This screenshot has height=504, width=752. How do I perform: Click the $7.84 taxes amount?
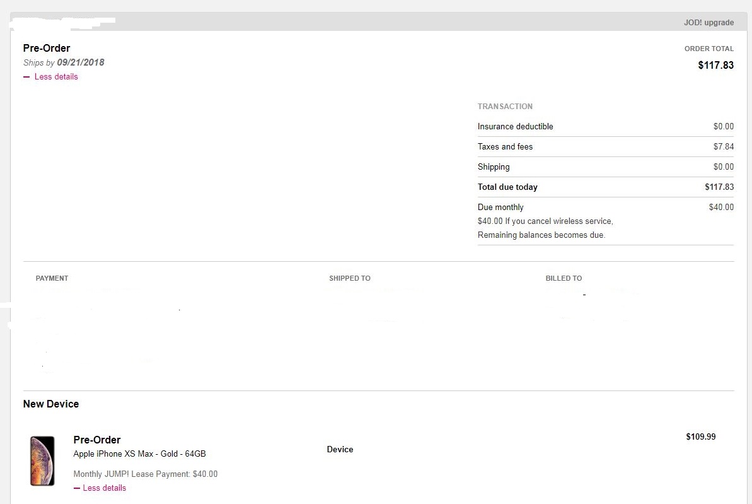[x=723, y=146]
